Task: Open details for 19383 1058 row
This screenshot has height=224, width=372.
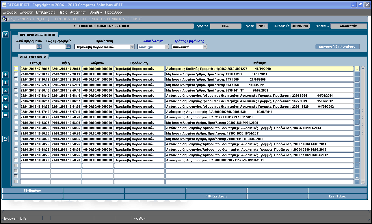Action: pyautogui.click(x=357, y=133)
